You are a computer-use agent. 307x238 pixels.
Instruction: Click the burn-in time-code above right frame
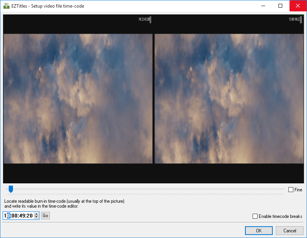[x=295, y=19]
